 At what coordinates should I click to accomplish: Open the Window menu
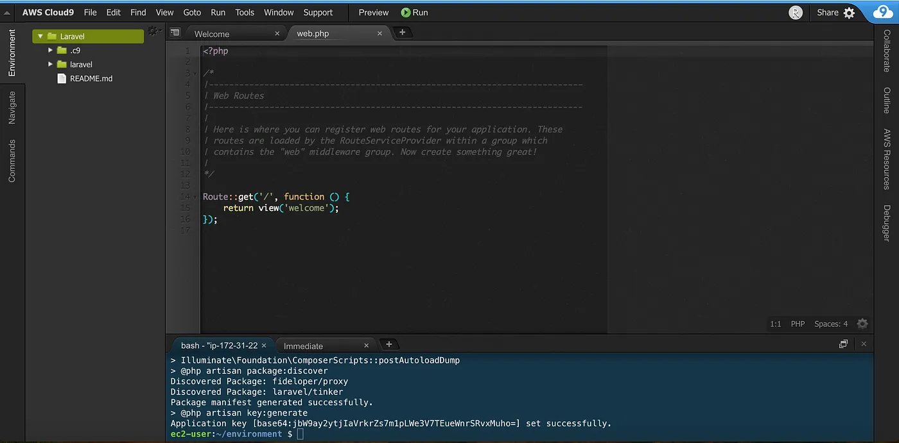[279, 12]
